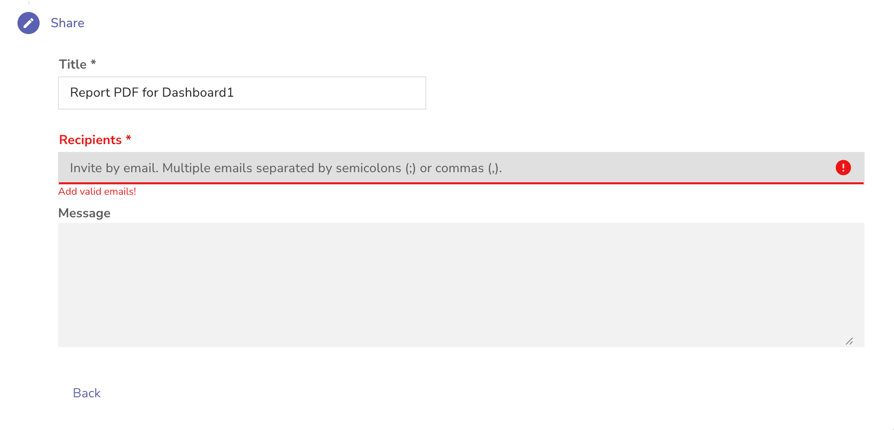Viewport: 894px width, 430px height.
Task: Click the Add valid emails error text
Action: pyautogui.click(x=97, y=191)
